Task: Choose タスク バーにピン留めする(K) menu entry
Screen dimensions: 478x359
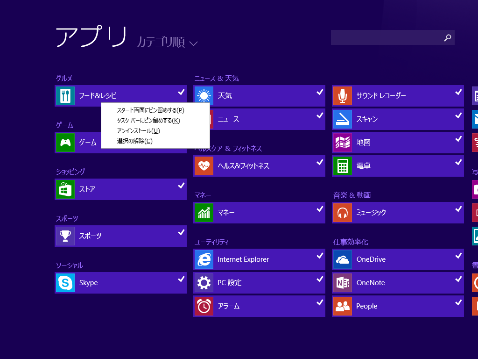Action: click(x=148, y=121)
